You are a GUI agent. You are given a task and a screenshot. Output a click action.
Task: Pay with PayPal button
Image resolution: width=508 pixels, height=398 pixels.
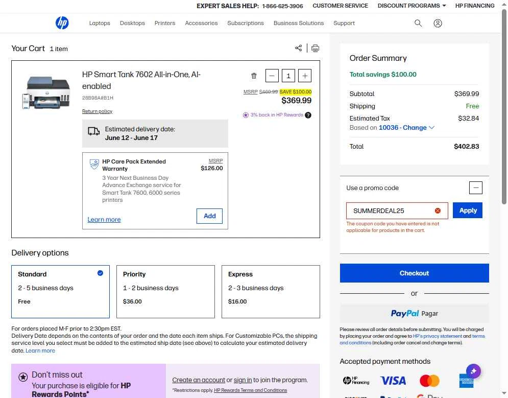415,313
